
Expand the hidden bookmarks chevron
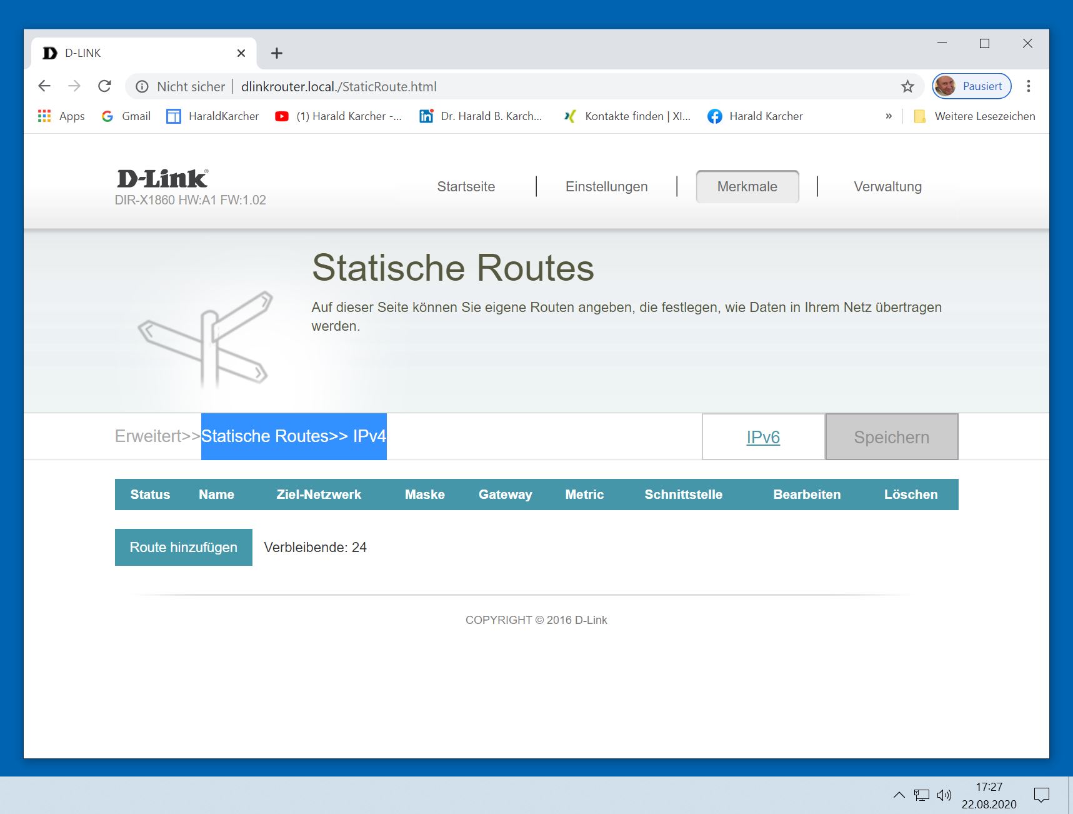[889, 116]
